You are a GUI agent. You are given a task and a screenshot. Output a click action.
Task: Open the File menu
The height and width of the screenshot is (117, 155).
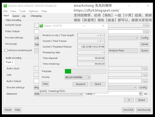coord(5,11)
